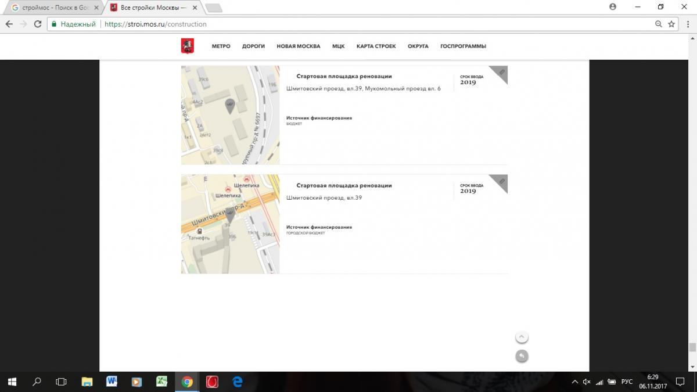Open the Мукомольный проезд map thumbnail
Screen dimensions: 697x392
point(230,115)
